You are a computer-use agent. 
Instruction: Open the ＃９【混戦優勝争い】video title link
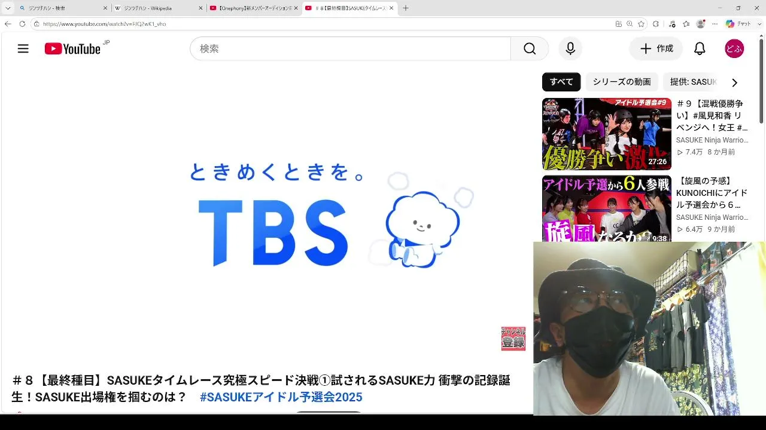pyautogui.click(x=712, y=116)
